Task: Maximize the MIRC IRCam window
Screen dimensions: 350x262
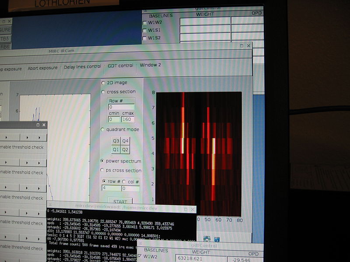Action: click(x=241, y=46)
